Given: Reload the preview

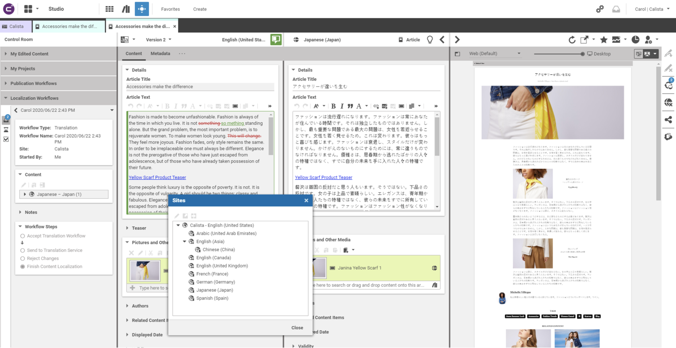Looking at the screenshot, I should click(x=572, y=39).
